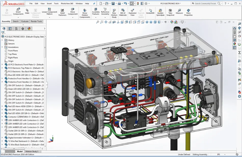Open Reference Geometry tool
Image resolution: width=242 pixels, height=157 pixels.
pyautogui.click(x=105, y=11)
